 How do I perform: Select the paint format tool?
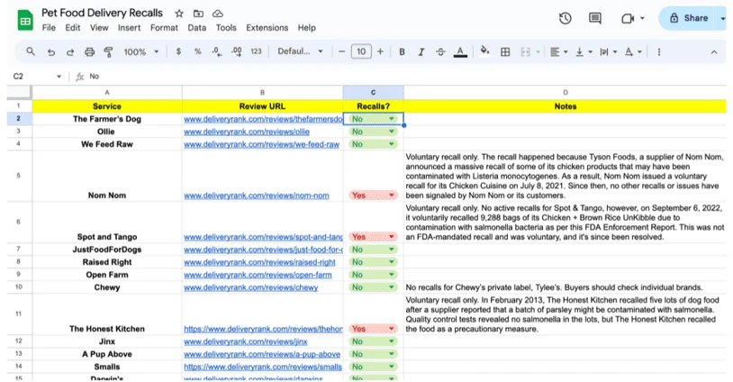[x=109, y=52]
